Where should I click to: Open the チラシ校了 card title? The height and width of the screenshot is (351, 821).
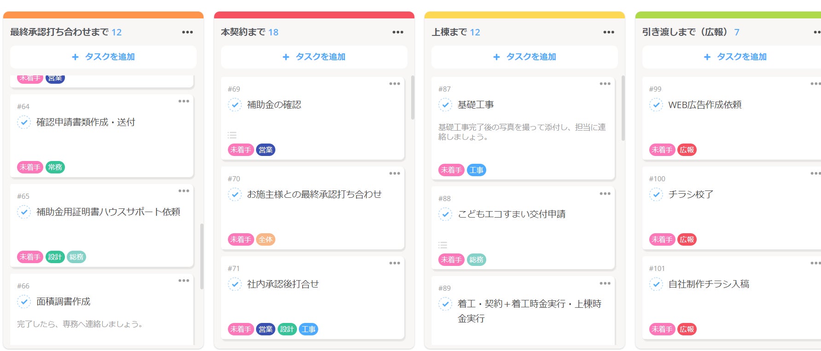pos(691,195)
